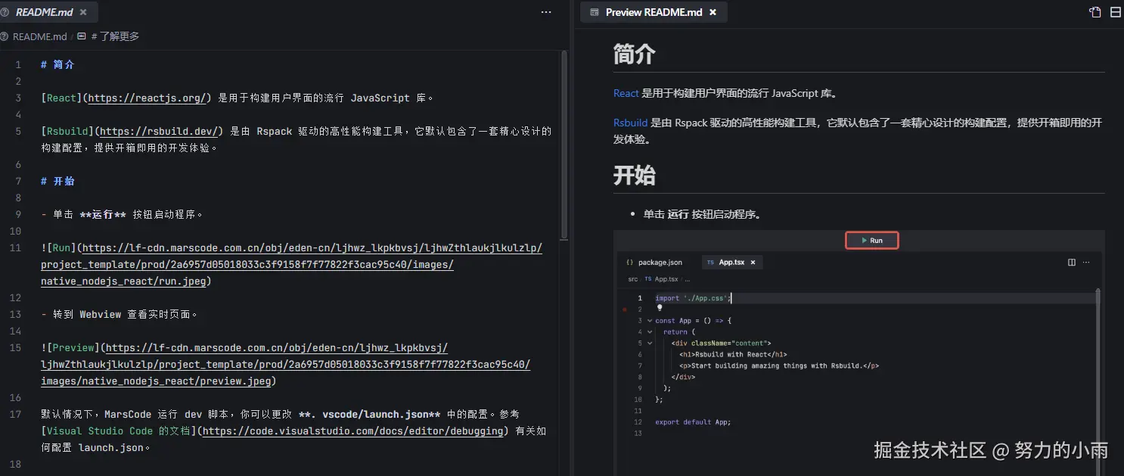Click the split editor icon inside the embedded screenshot

point(1072,263)
